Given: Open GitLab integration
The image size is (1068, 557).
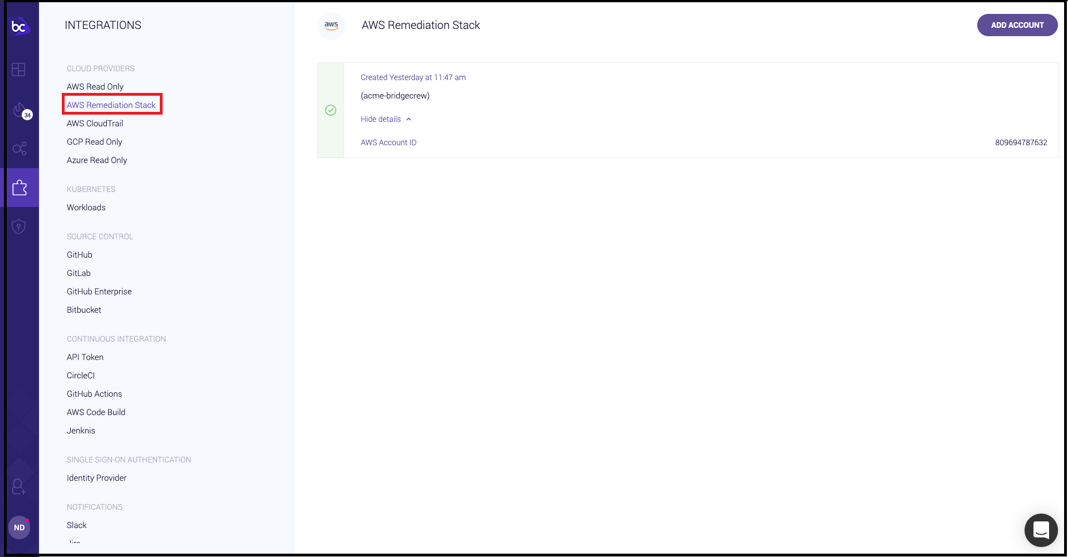Looking at the screenshot, I should click(x=79, y=273).
